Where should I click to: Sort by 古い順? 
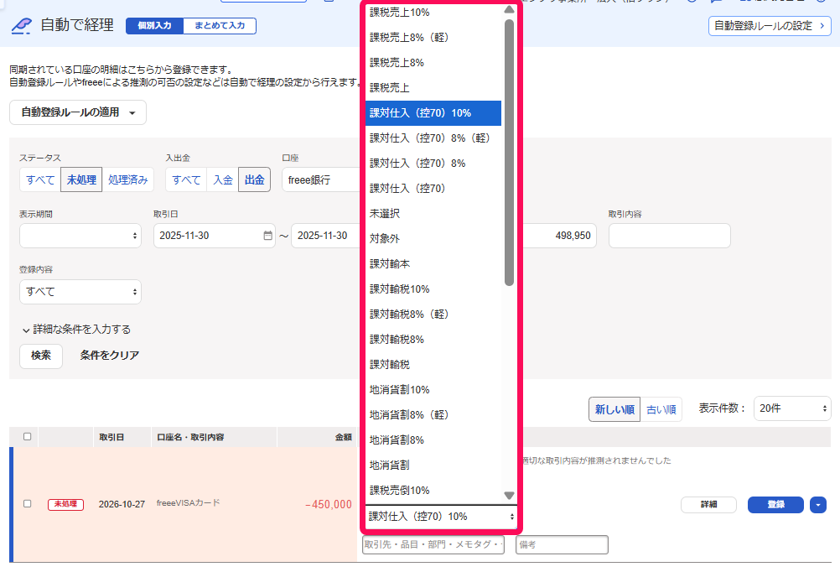pos(661,409)
